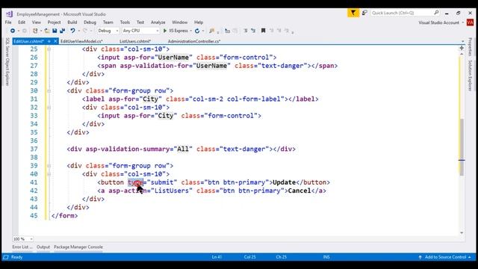Expand the Solution Explorer side tab
478x269 pixels.
click(470, 75)
